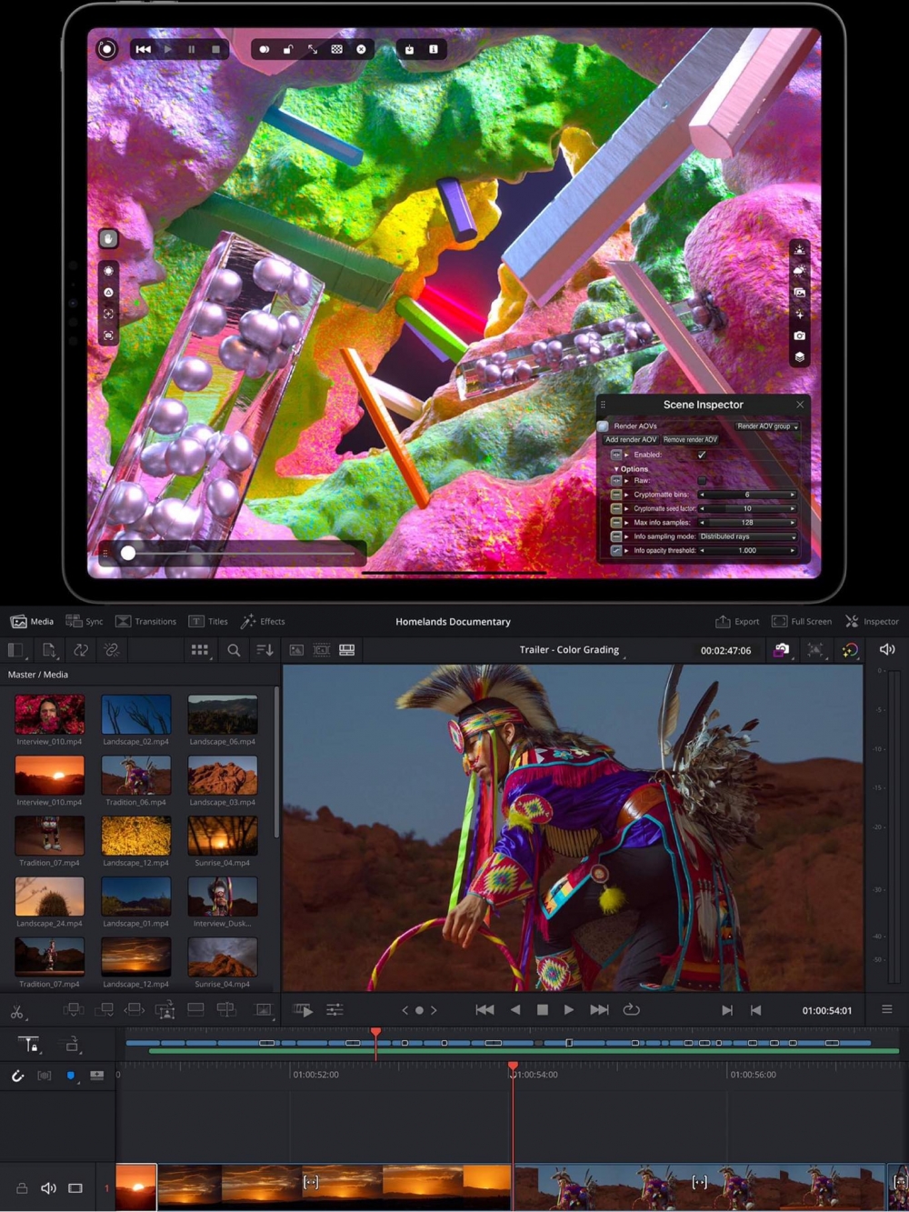Mute the timeline track audio
This screenshot has height=1212, width=909.
[48, 1188]
